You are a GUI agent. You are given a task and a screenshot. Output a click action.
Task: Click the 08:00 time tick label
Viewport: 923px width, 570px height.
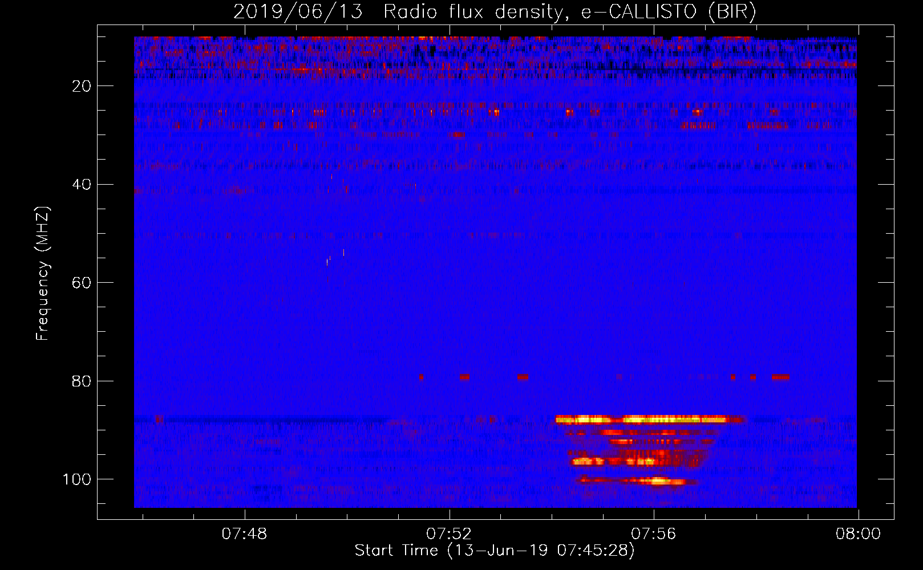click(x=859, y=534)
